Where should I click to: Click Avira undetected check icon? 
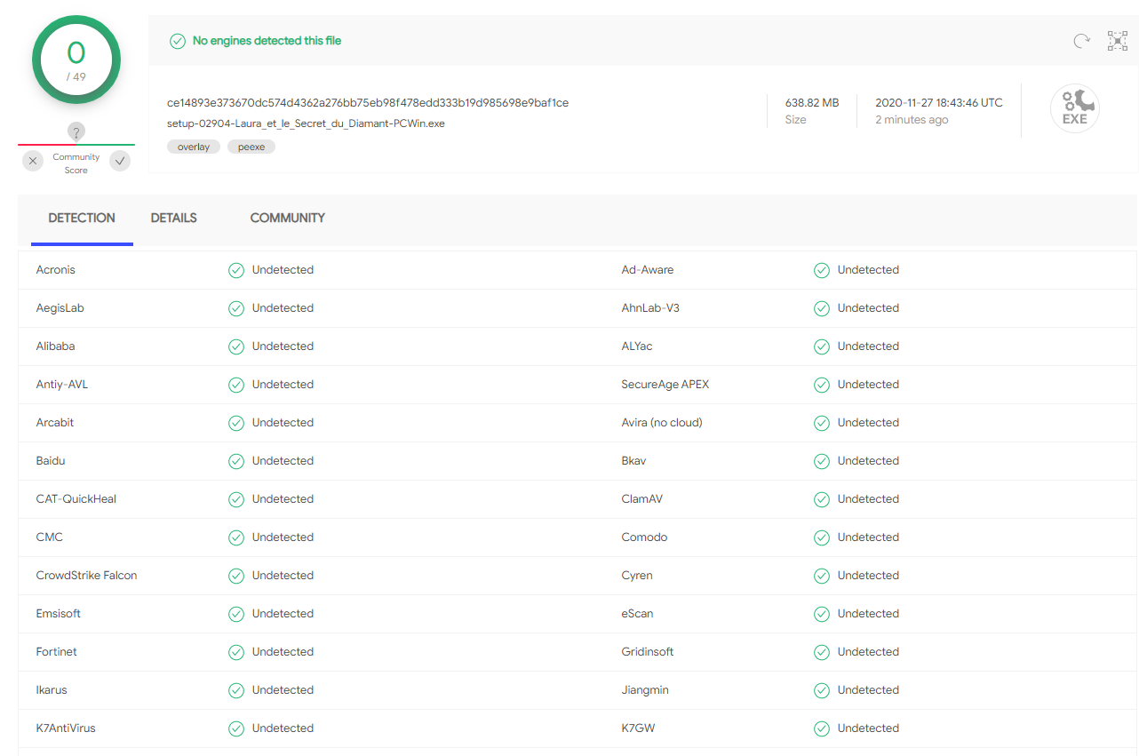[x=822, y=423]
